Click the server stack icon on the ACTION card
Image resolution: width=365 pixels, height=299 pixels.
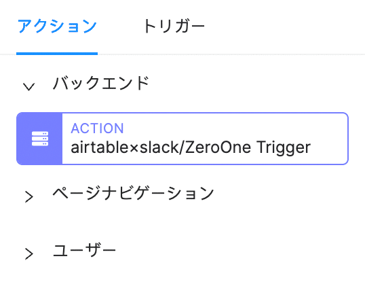(x=40, y=139)
